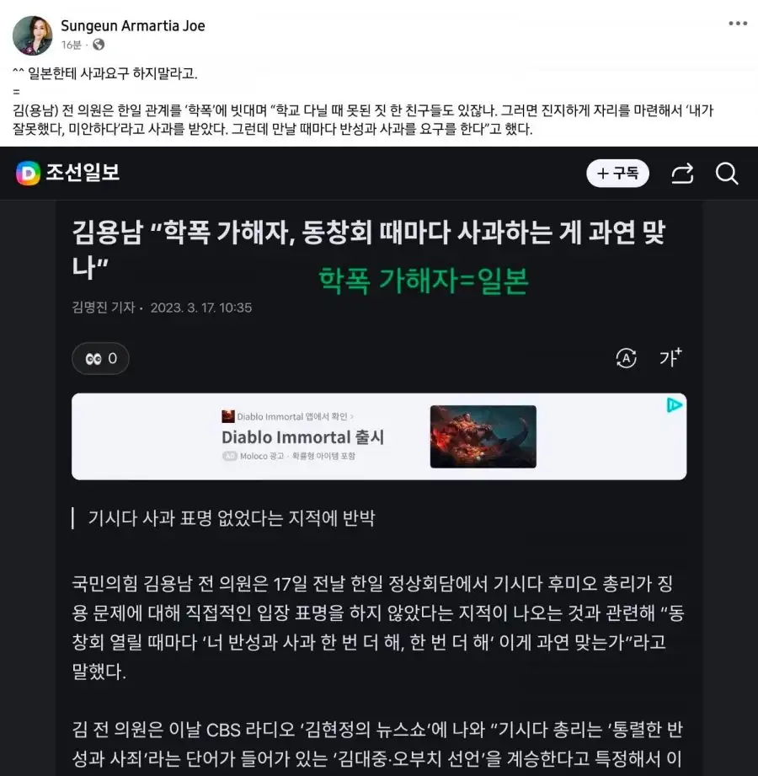Open the 가+ font size control
758x776 pixels.
click(x=670, y=356)
